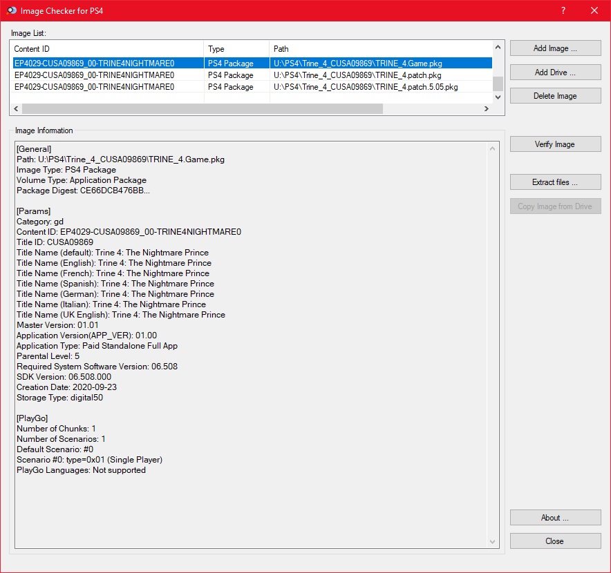Viewport: 611px width, 573px height.
Task: Click the PlayGo Languages: Not supported line
Action: pos(81,470)
